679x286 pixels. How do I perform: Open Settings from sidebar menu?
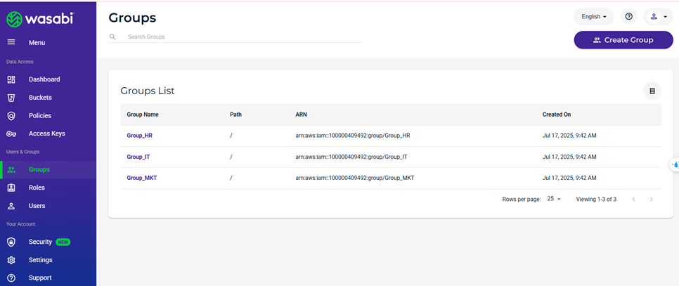tap(40, 260)
